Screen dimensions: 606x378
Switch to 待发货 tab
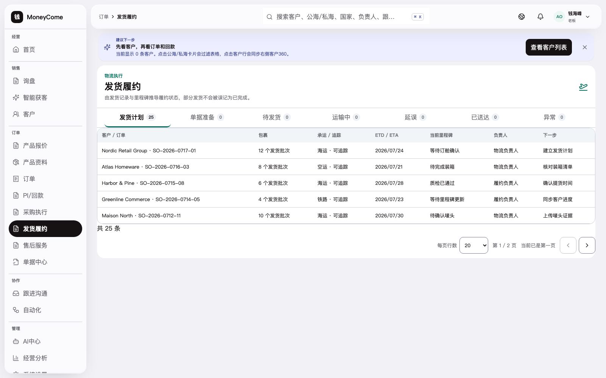click(x=276, y=117)
